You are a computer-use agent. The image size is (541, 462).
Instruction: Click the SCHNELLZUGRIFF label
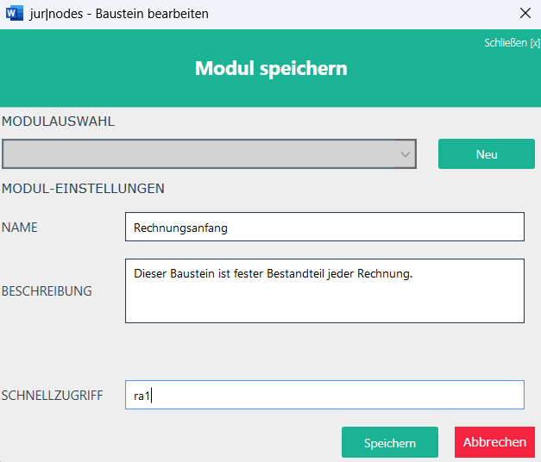click(x=53, y=396)
